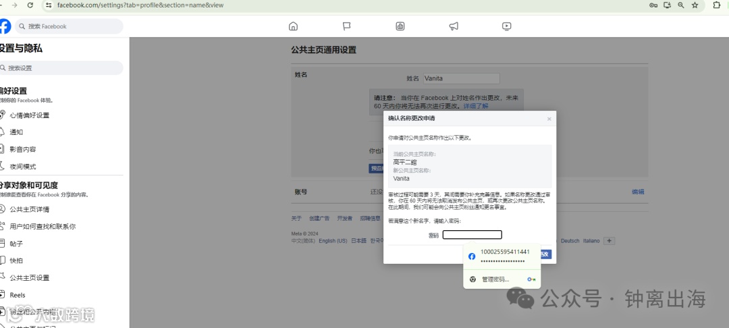Open the 关于 footer link

click(x=296, y=219)
